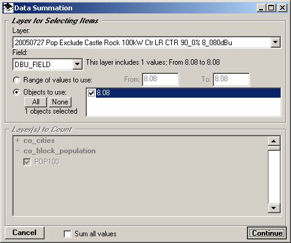This screenshot has height=243, width=291.
Task: Click the scroll down arrow in layers list
Action: (273, 208)
